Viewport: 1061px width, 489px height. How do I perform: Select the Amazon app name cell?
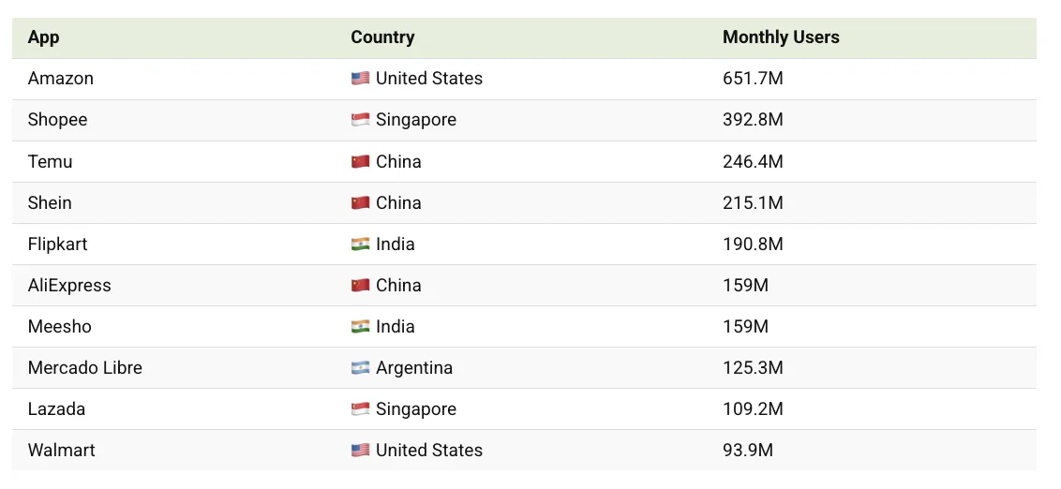(x=61, y=79)
